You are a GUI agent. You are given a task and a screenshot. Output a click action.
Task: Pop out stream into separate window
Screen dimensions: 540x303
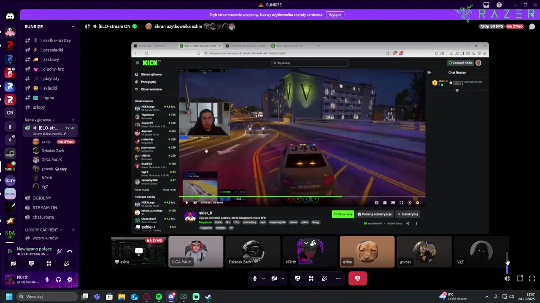(x=520, y=278)
